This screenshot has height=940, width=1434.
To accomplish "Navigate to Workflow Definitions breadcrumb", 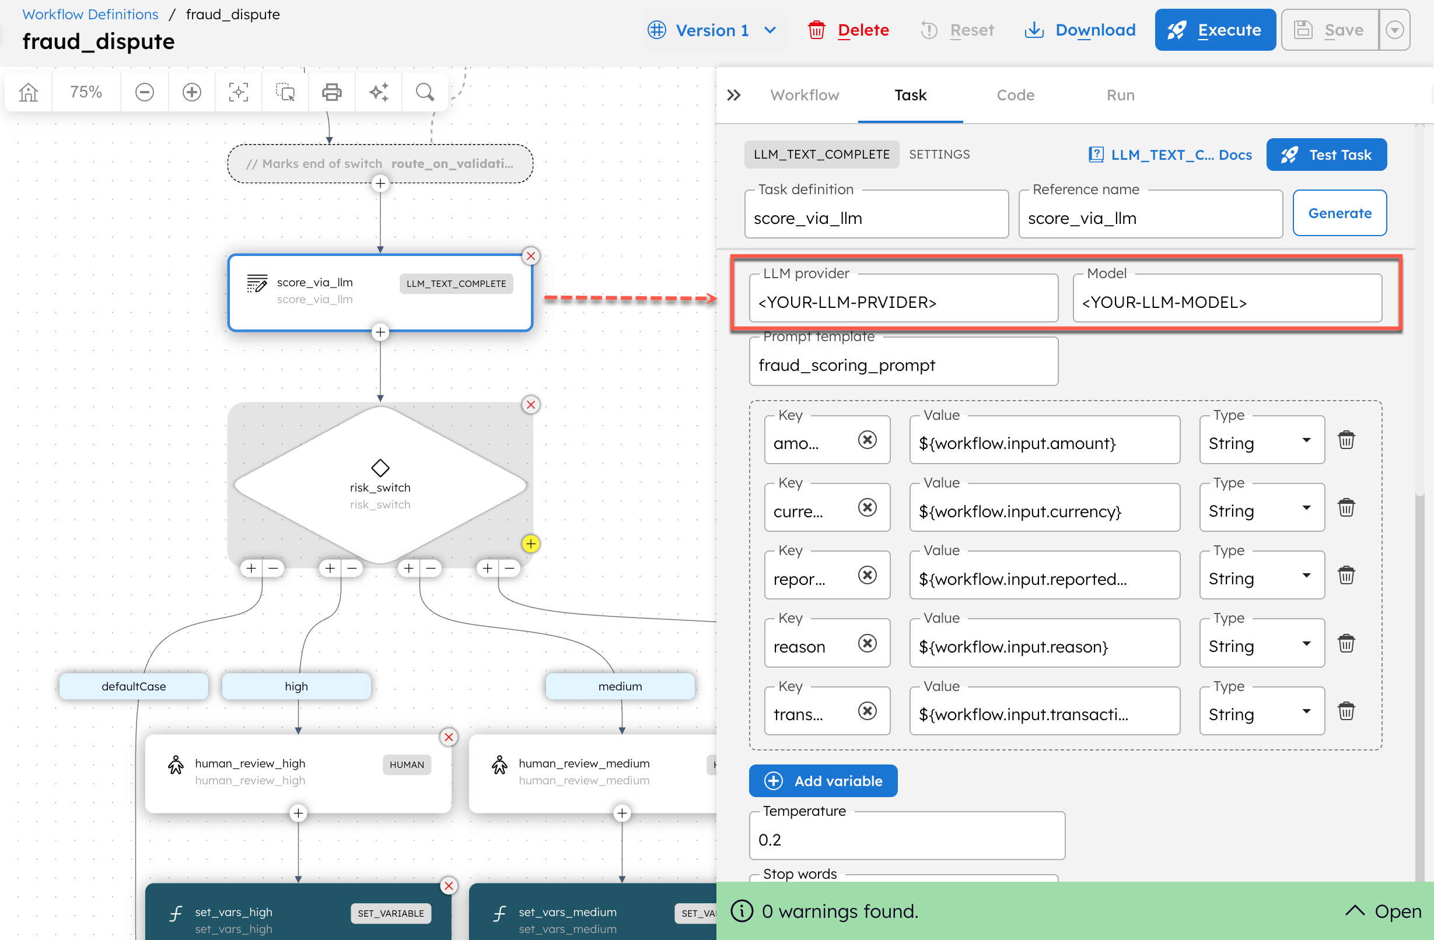I will 90,14.
